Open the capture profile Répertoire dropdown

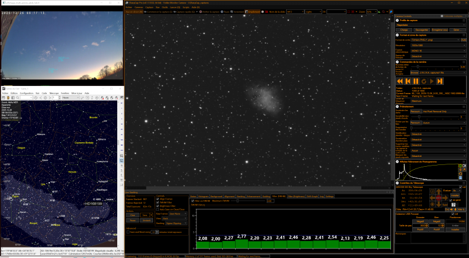[431, 25]
